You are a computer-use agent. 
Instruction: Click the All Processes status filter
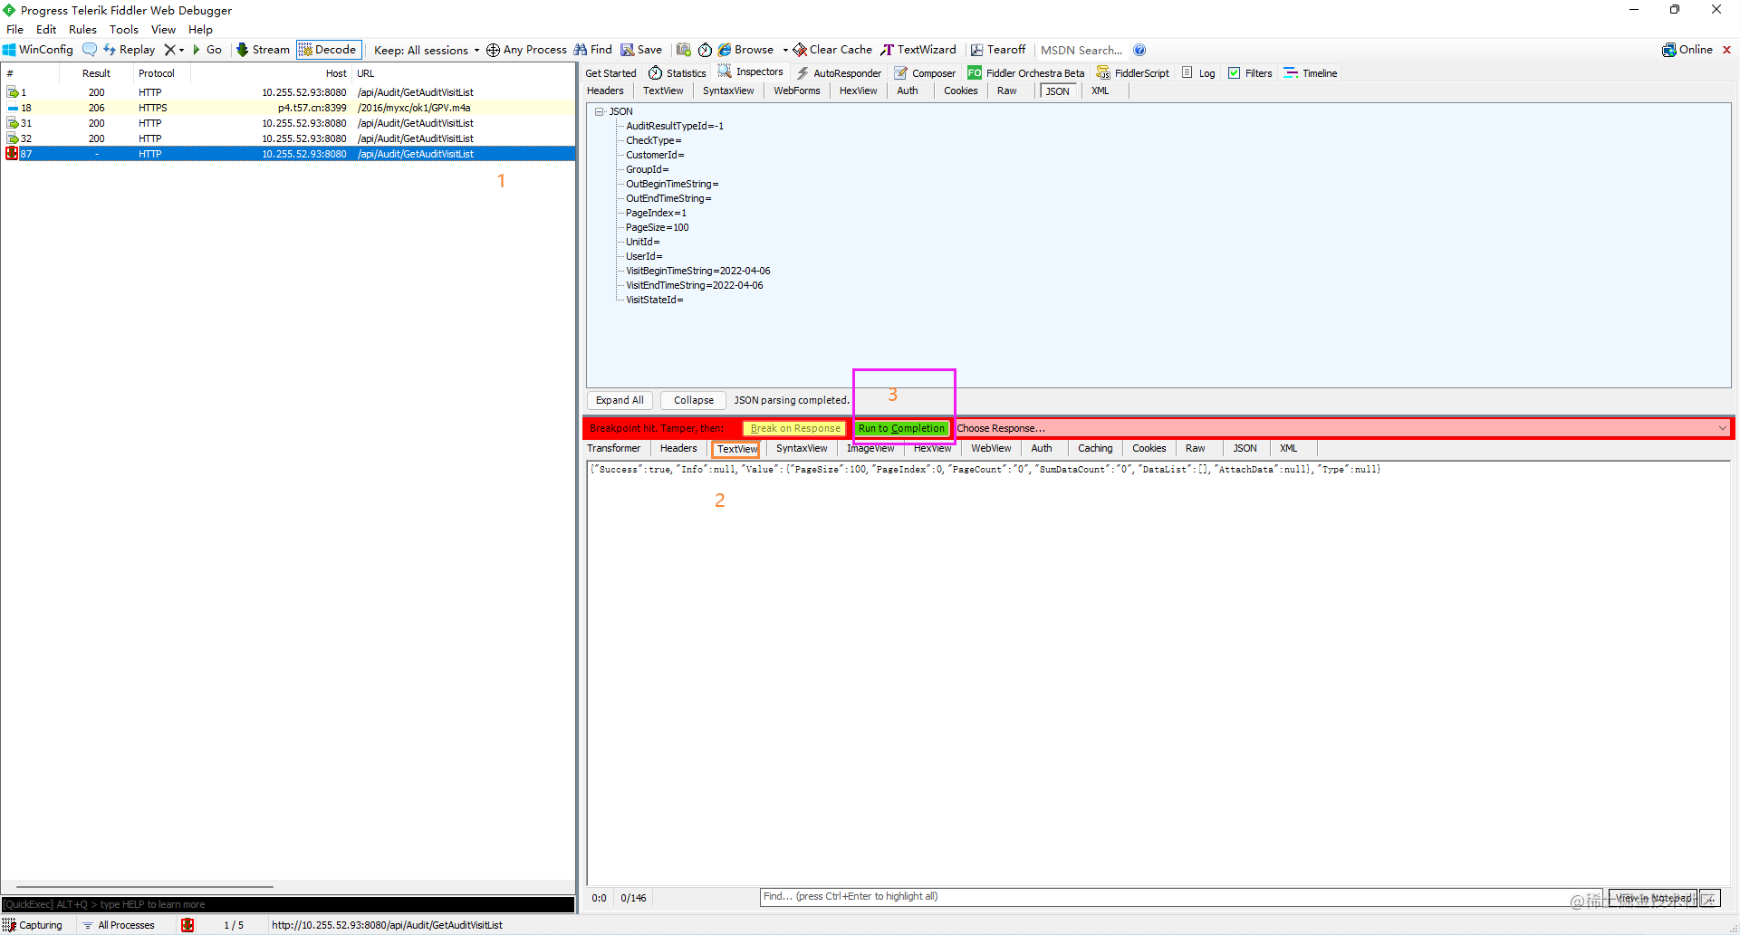pyautogui.click(x=119, y=925)
